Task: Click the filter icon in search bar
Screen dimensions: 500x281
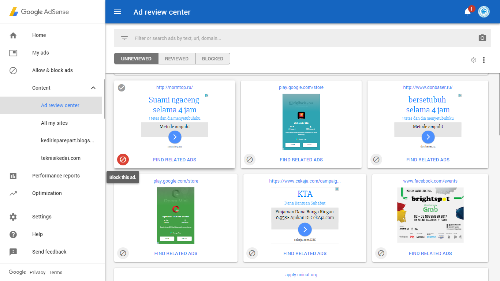Action: [124, 38]
